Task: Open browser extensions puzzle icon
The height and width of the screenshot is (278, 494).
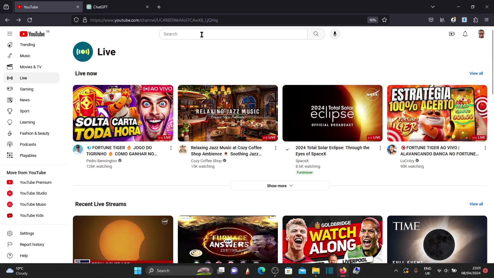Action: point(475,20)
